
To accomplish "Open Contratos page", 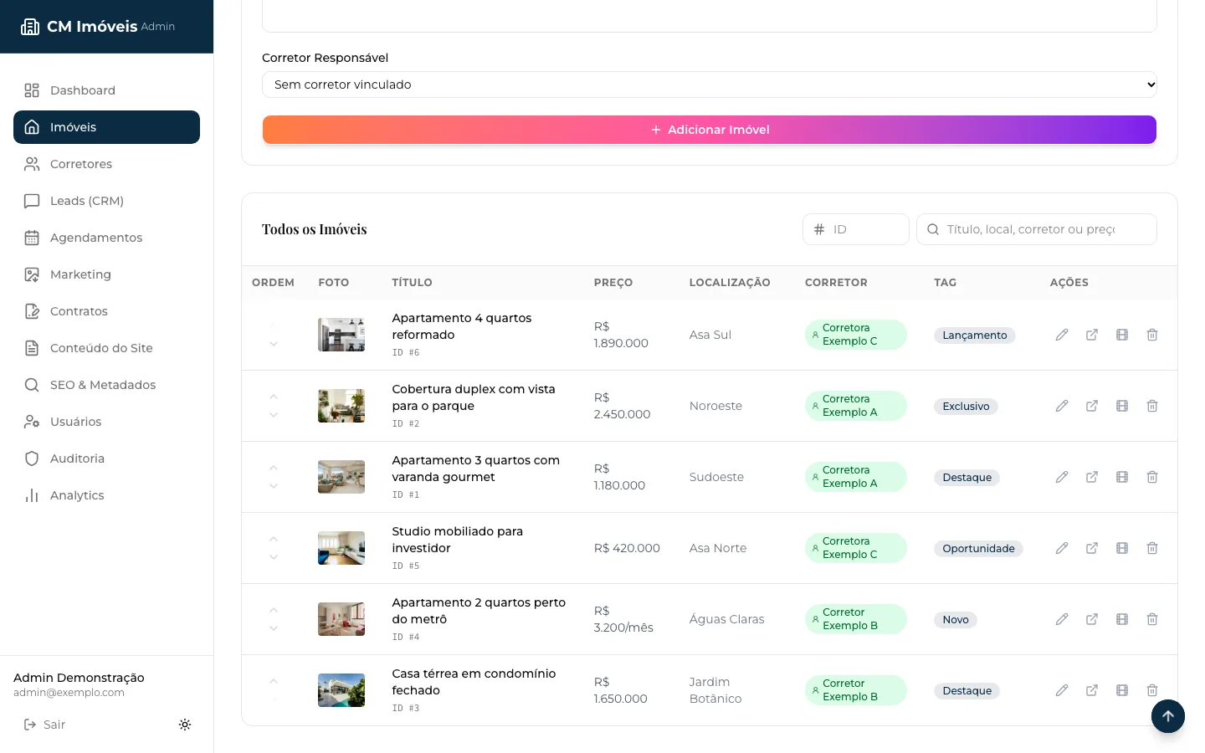I will 106,311.
